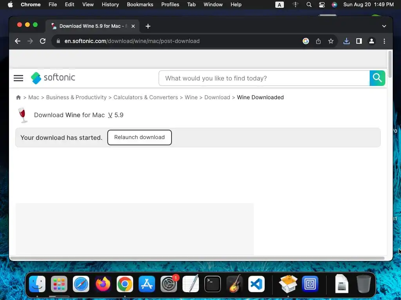Open the History menu
Viewport: 401px width, 300px height.
110,5
